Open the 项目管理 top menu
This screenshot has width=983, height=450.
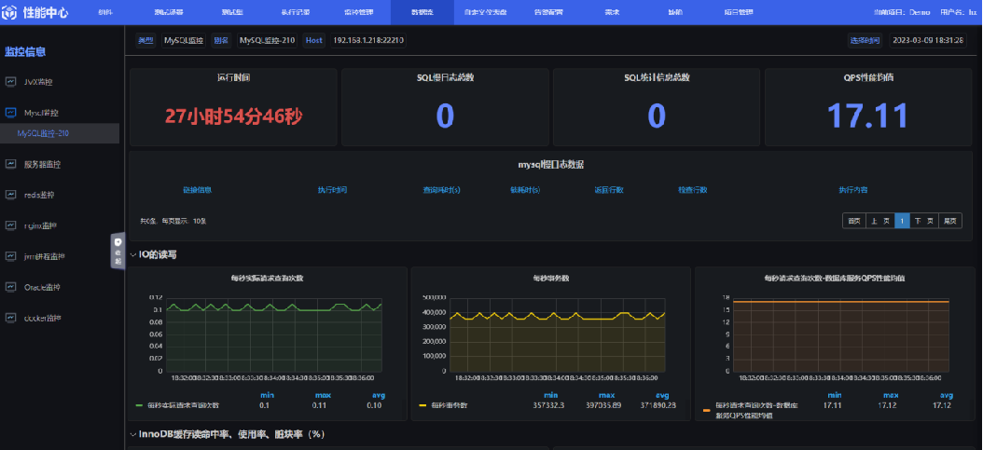739,12
